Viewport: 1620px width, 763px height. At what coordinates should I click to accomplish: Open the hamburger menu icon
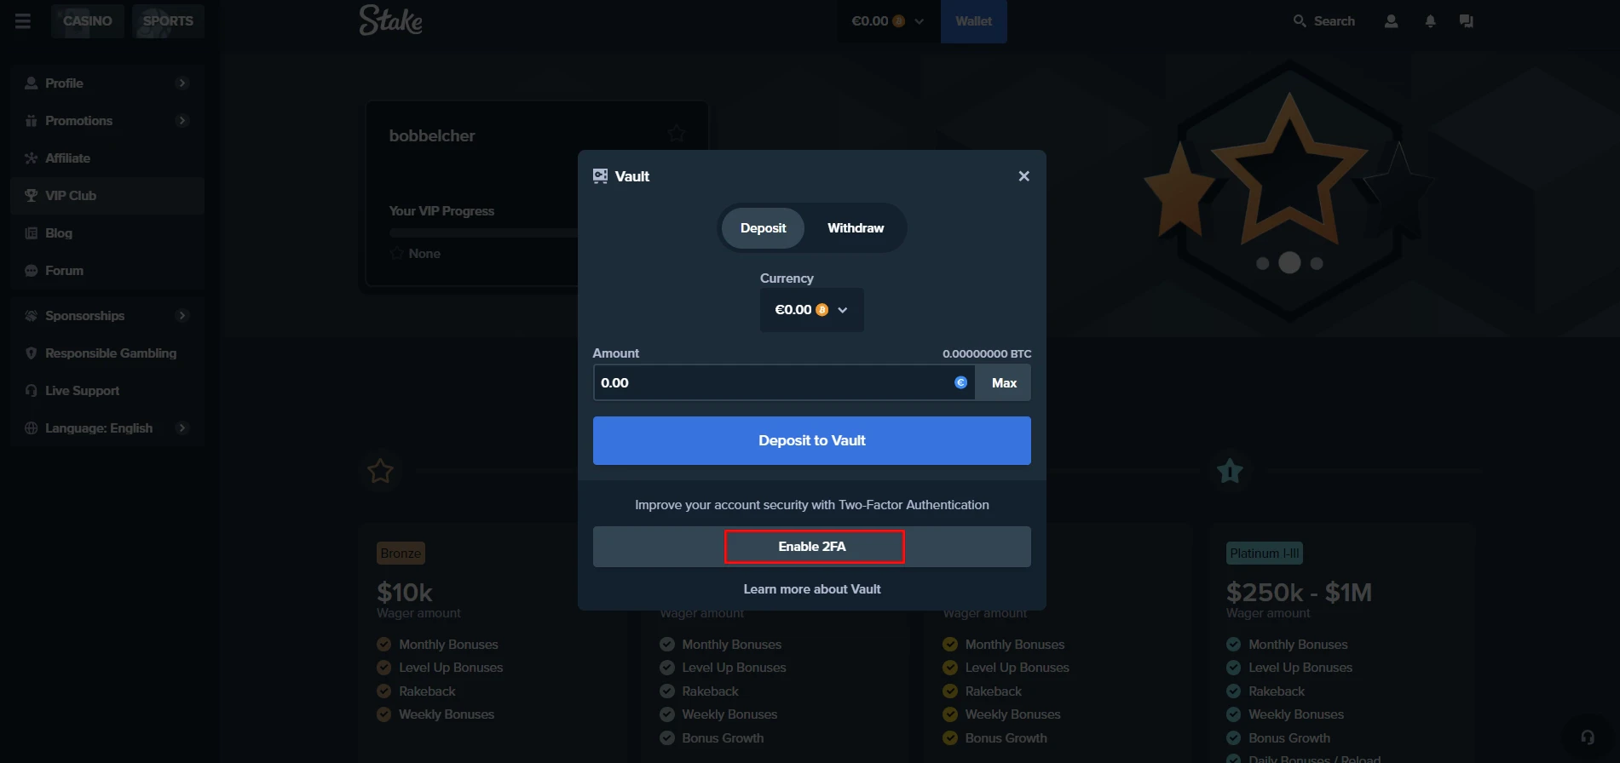tap(23, 20)
